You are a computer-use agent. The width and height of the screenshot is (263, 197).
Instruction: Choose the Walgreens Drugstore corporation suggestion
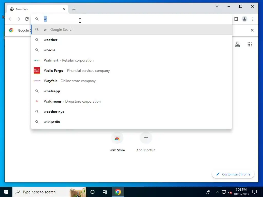pyautogui.click(x=131, y=101)
